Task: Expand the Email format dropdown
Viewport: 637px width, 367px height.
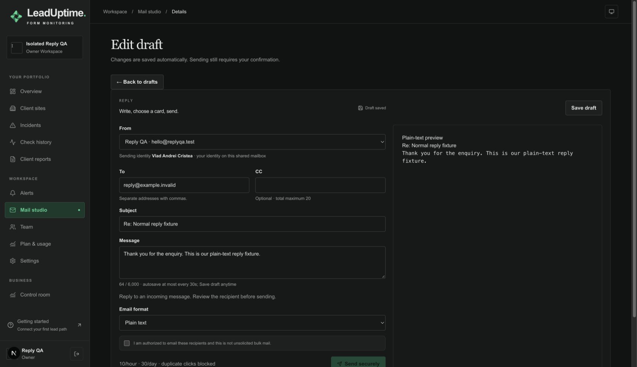Action: pyautogui.click(x=252, y=323)
